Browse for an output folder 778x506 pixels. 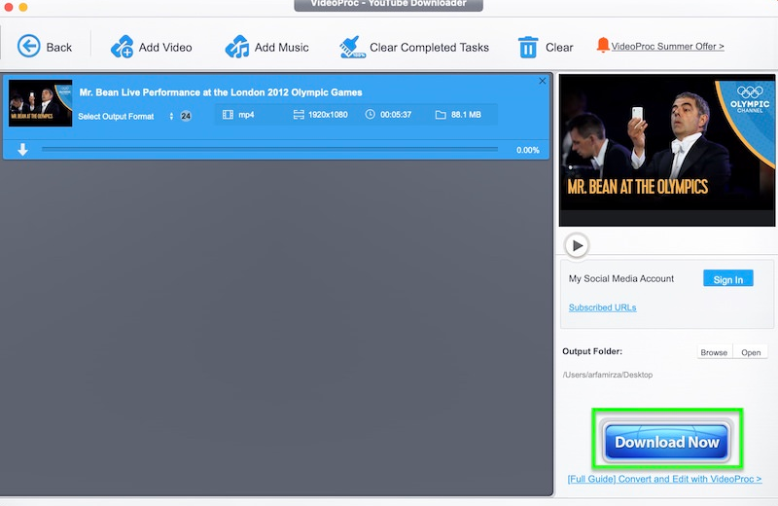click(x=714, y=352)
